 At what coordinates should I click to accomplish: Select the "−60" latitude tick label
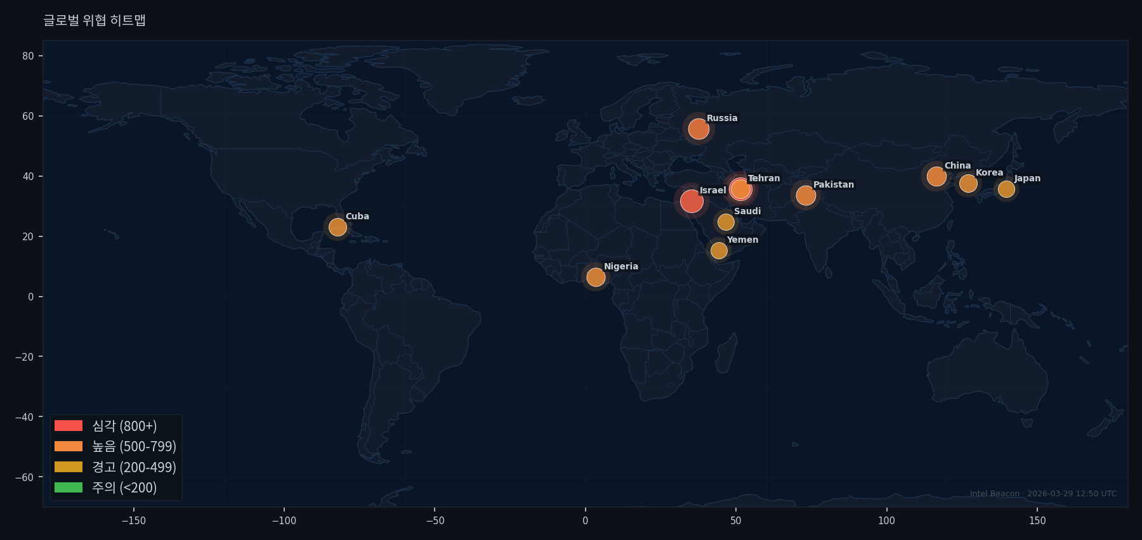(x=25, y=477)
